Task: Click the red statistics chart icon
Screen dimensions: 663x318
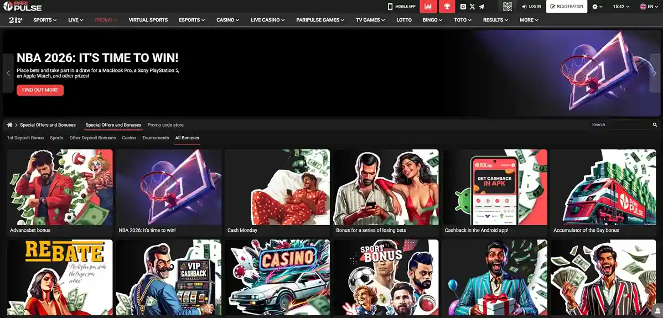Action: pyautogui.click(x=428, y=7)
